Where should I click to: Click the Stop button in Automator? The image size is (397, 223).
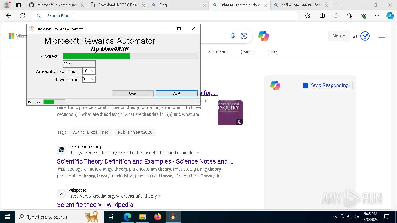point(132,94)
